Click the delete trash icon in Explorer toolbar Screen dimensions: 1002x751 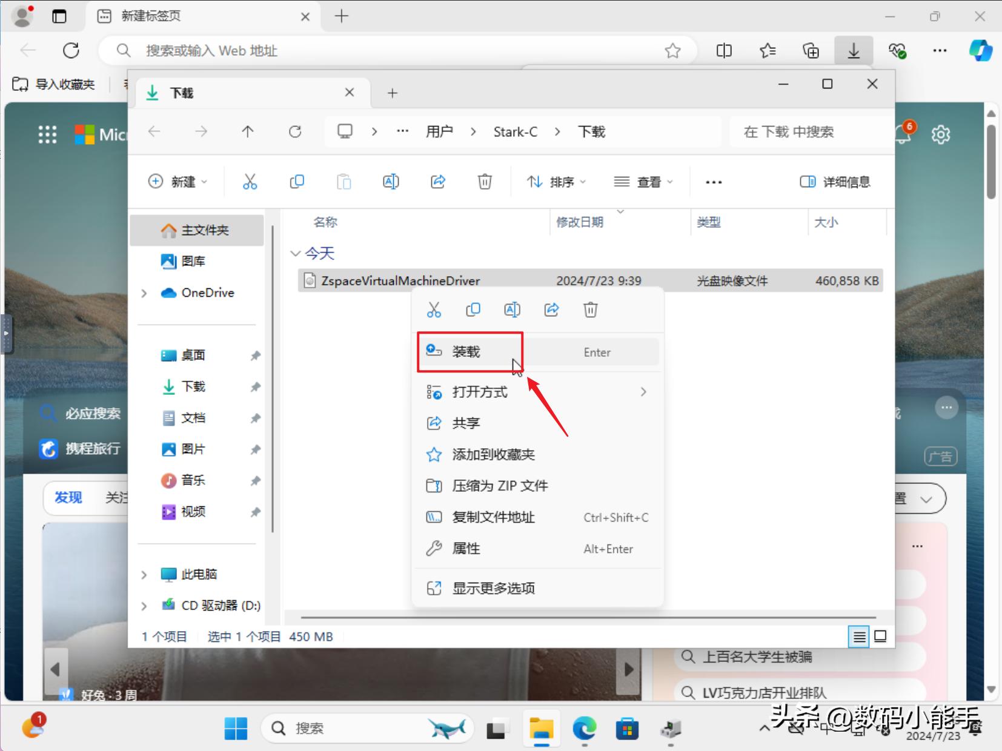pos(485,182)
